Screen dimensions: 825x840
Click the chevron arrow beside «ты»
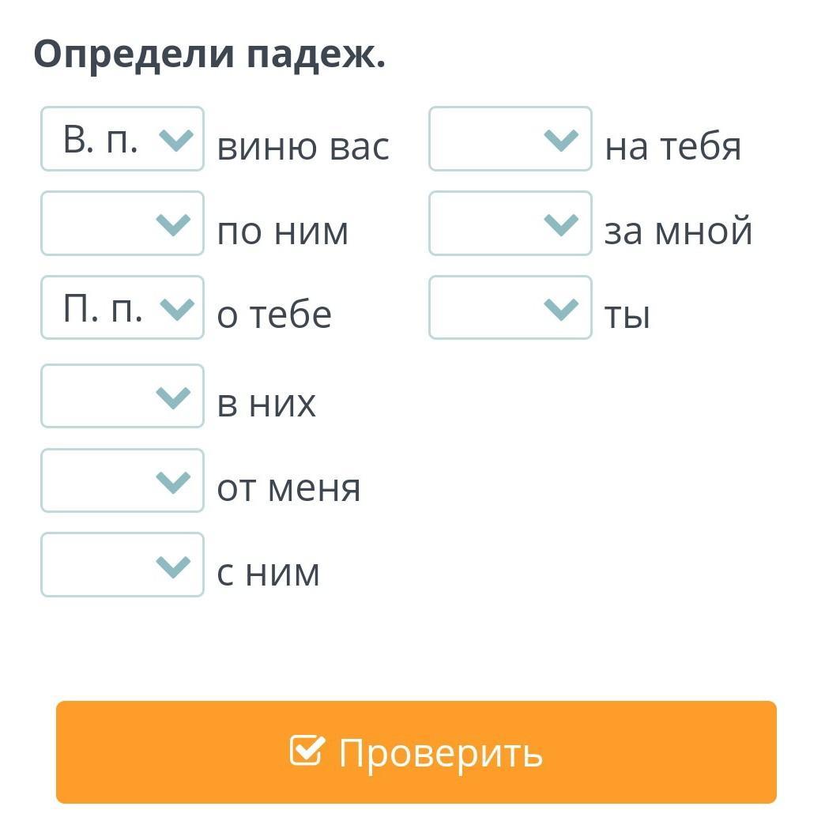(561, 309)
